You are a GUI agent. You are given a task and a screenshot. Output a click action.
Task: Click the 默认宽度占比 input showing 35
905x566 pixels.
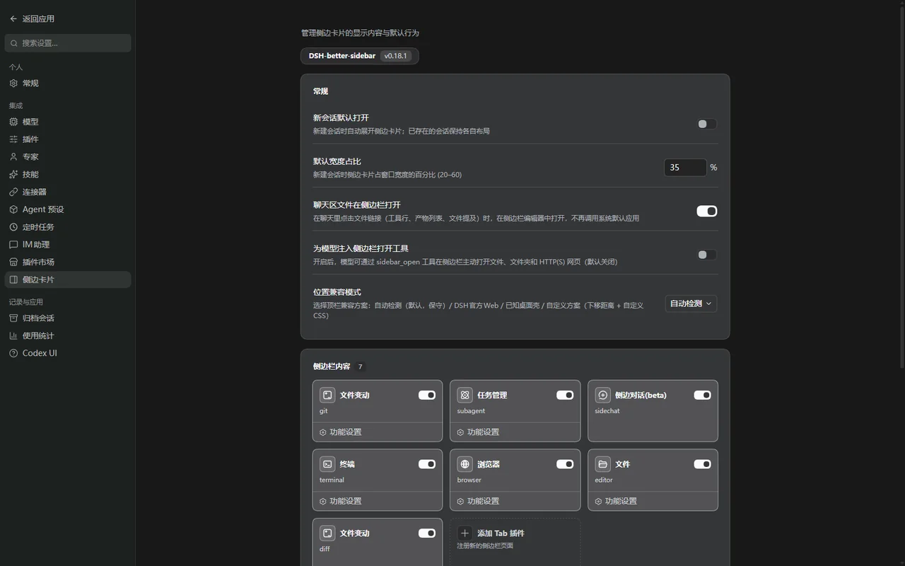[x=685, y=168]
